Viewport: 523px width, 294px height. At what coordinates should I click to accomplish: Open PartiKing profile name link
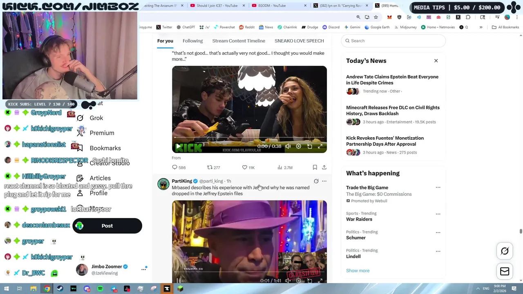coord(182,181)
